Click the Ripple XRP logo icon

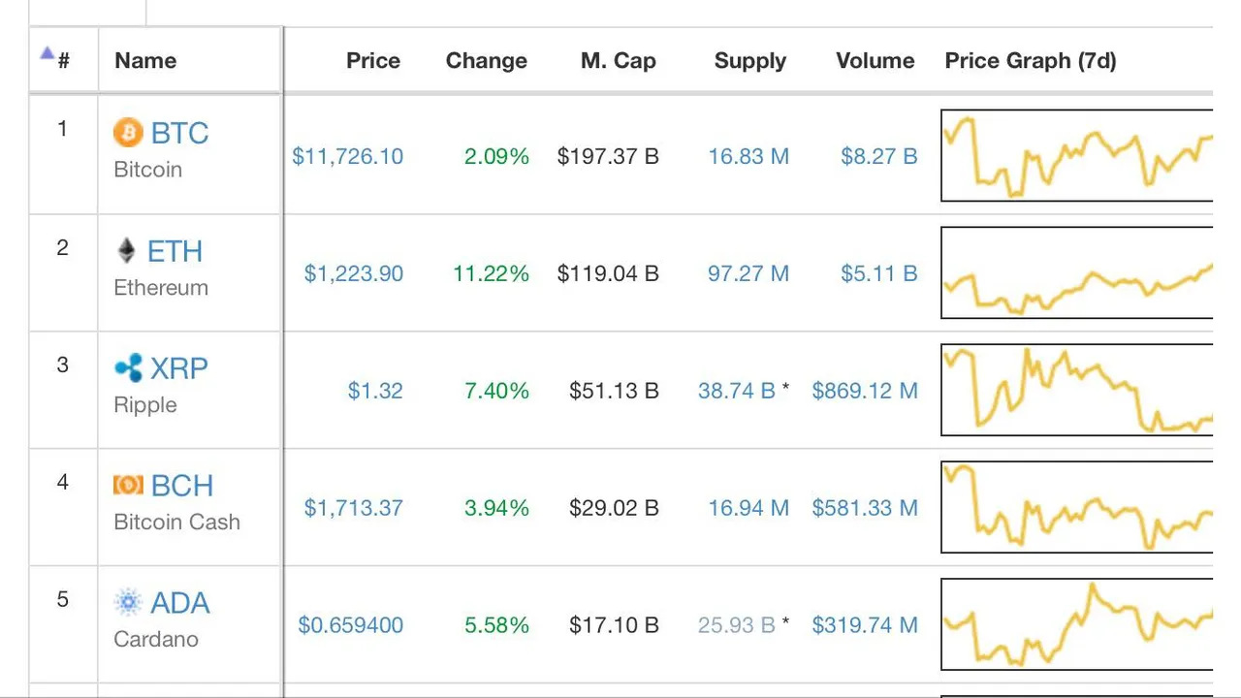[128, 368]
